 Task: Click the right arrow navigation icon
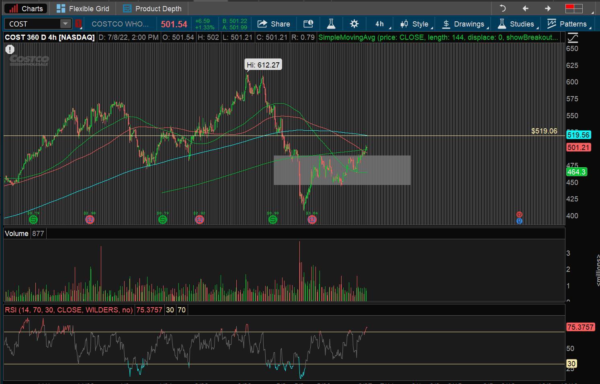(547, 8)
